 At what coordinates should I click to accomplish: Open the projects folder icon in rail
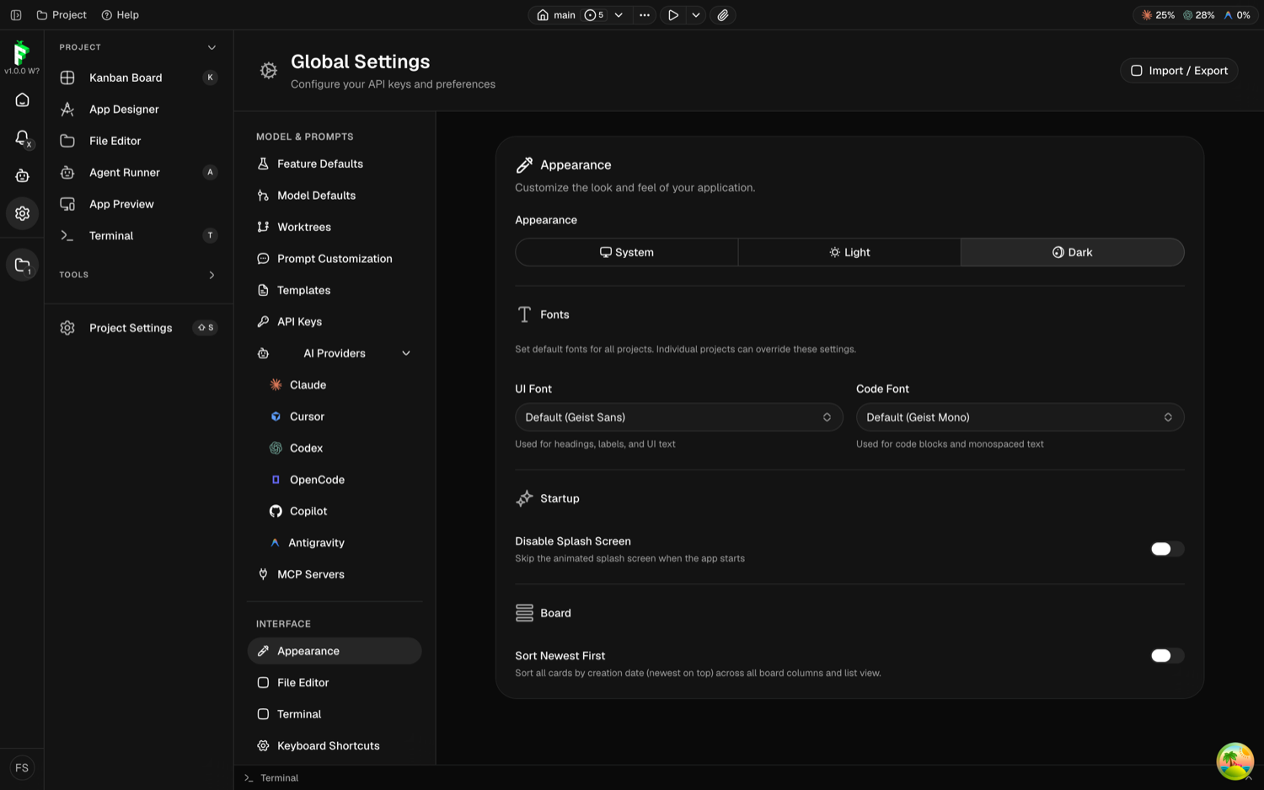pyautogui.click(x=23, y=266)
